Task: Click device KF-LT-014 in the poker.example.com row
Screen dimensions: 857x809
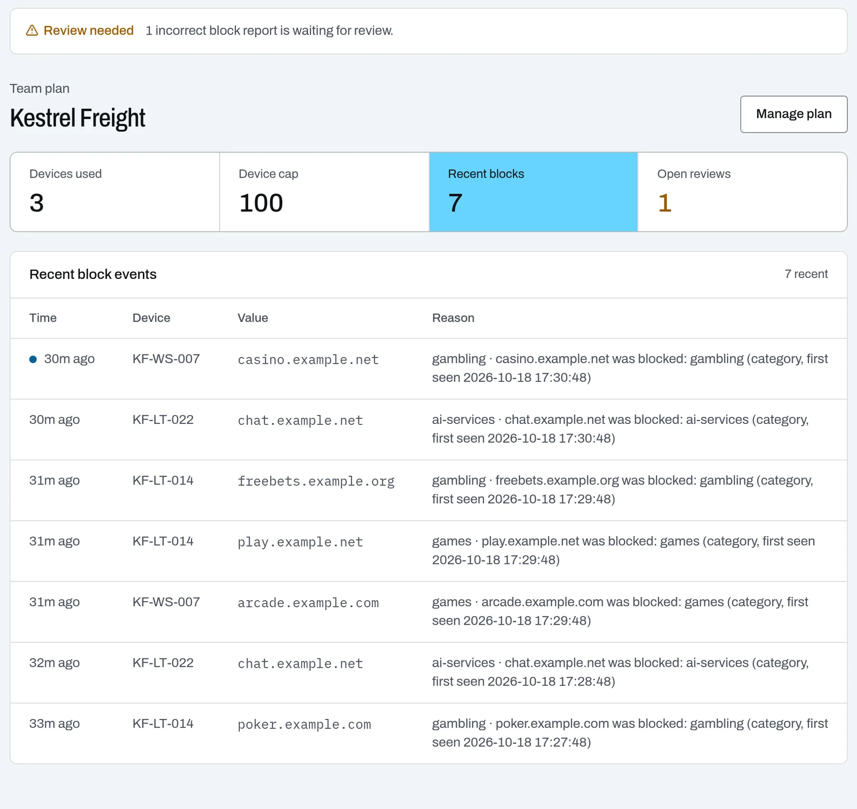Action: click(163, 724)
